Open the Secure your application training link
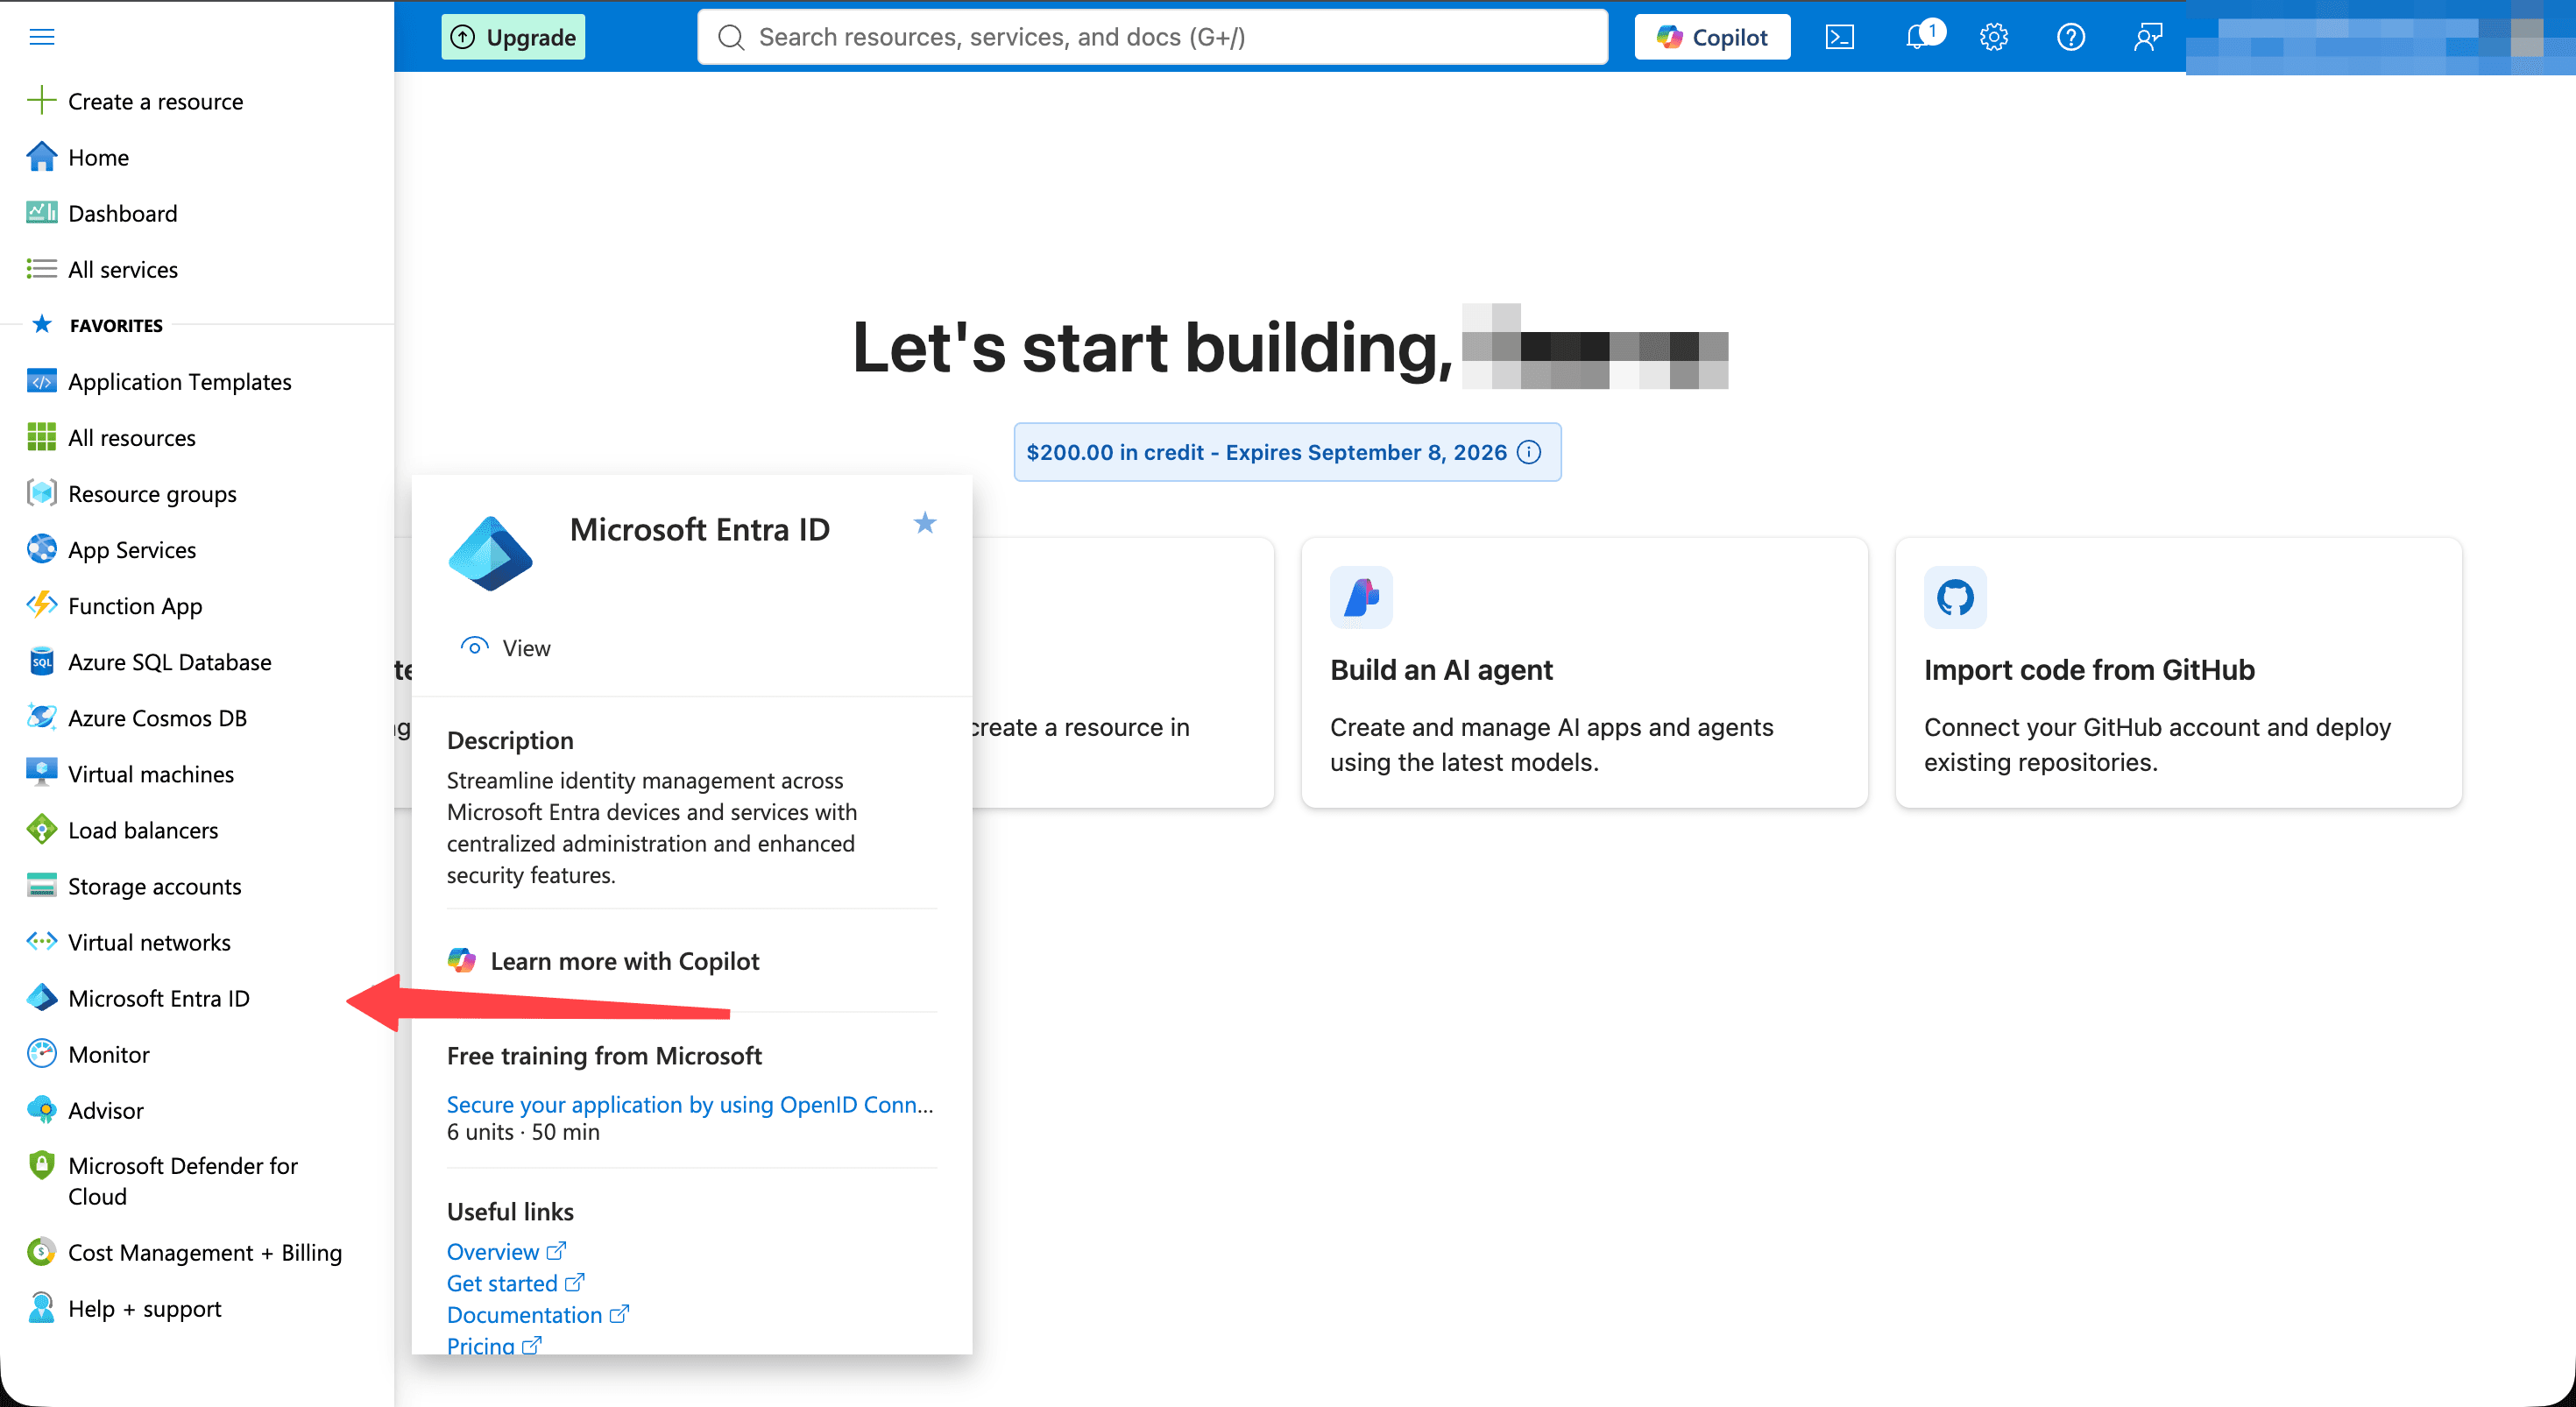The image size is (2576, 1407). click(690, 1104)
